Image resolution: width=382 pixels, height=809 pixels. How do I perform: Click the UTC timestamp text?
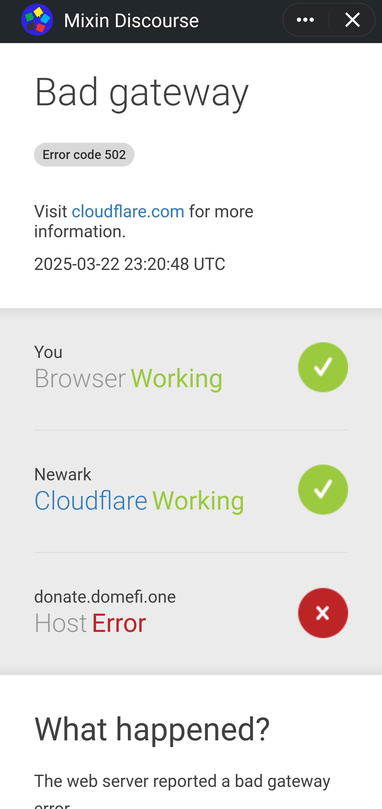(x=129, y=264)
